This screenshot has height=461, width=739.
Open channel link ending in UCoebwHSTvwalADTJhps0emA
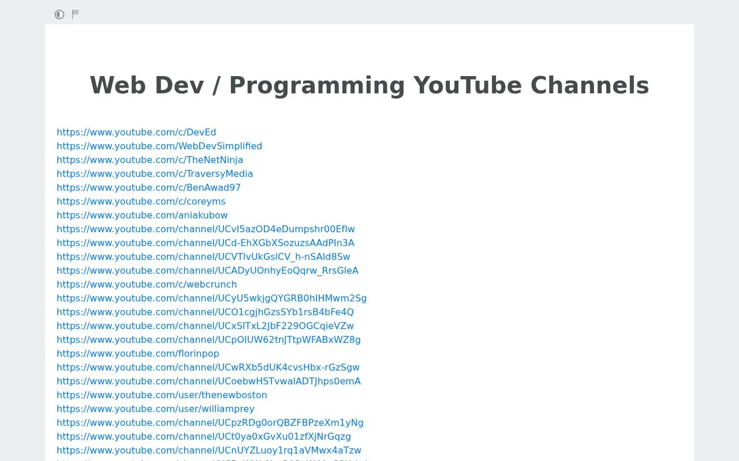click(x=208, y=381)
